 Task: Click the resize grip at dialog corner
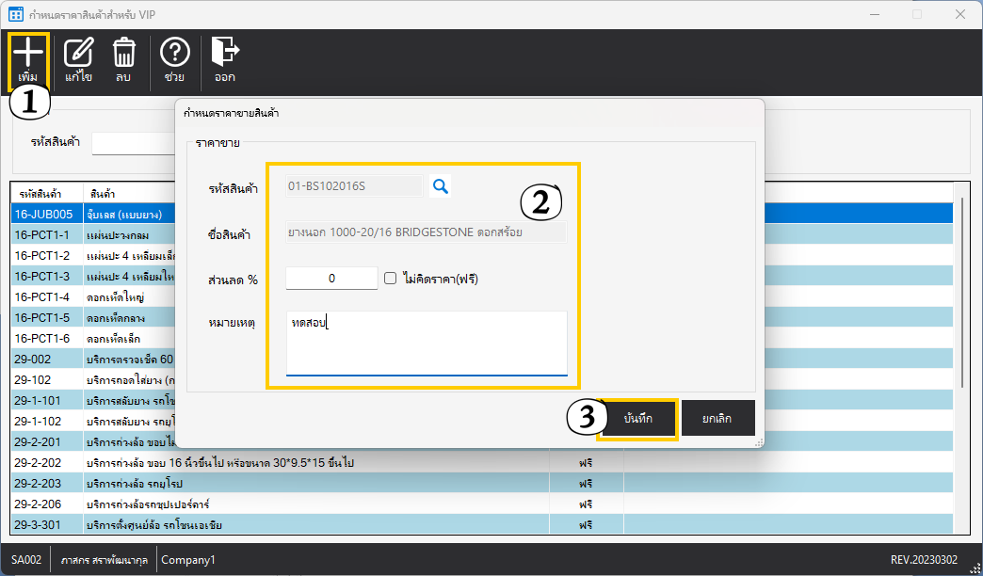click(x=757, y=441)
